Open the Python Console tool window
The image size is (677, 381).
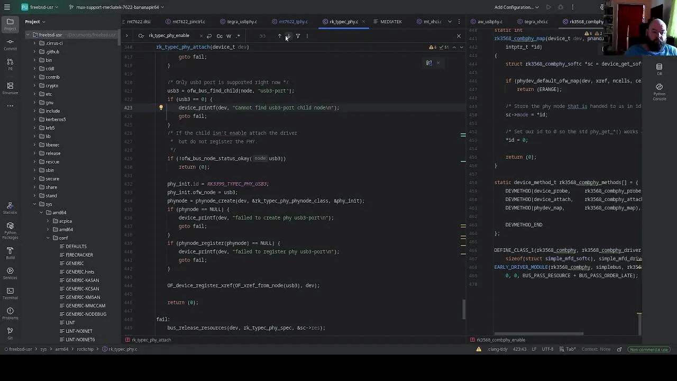659,92
